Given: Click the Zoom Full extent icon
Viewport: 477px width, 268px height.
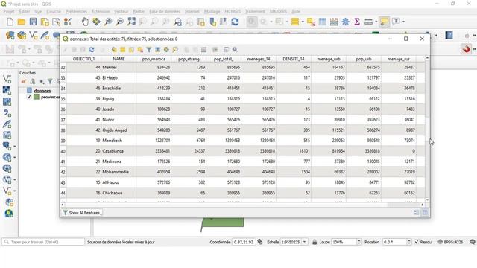Looking at the screenshot, I should tap(131, 22).
